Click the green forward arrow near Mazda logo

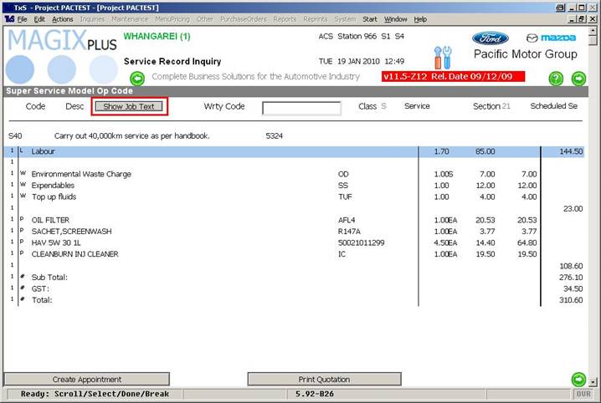coord(578,79)
